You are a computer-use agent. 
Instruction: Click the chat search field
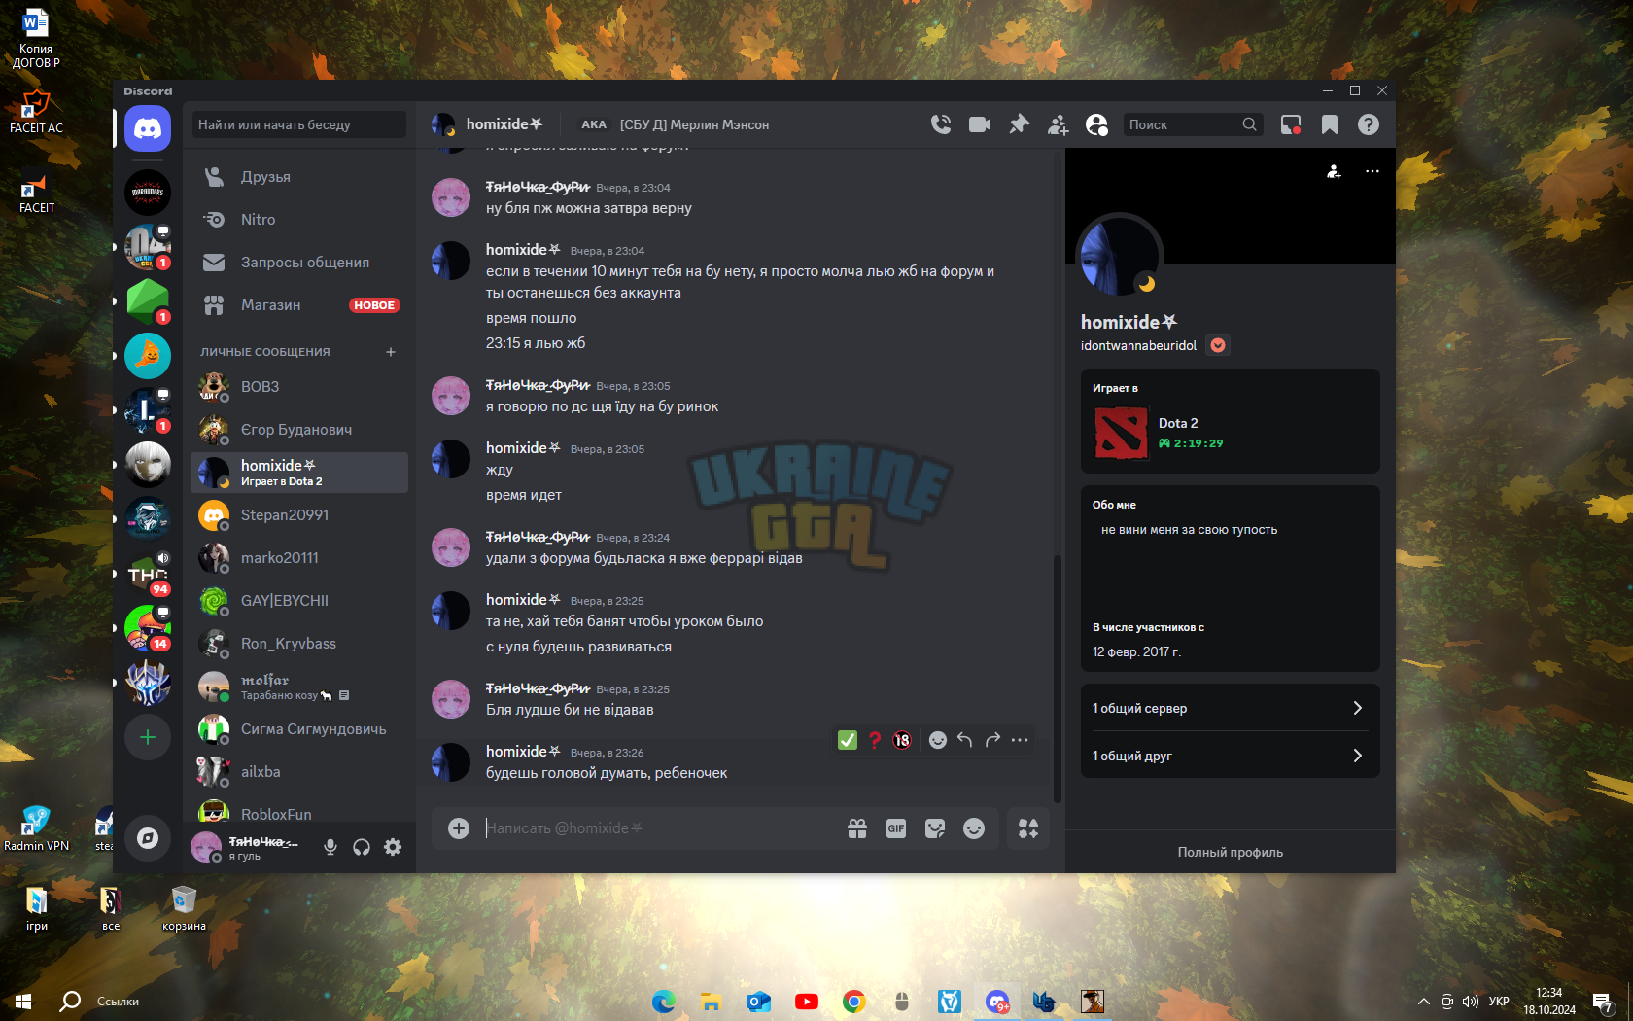(1193, 124)
